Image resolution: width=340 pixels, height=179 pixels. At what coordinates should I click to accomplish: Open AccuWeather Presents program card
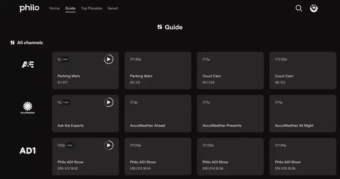(230, 114)
